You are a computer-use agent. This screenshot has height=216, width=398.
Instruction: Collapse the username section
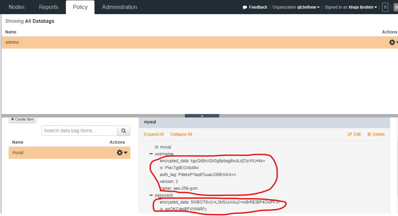tap(151, 154)
